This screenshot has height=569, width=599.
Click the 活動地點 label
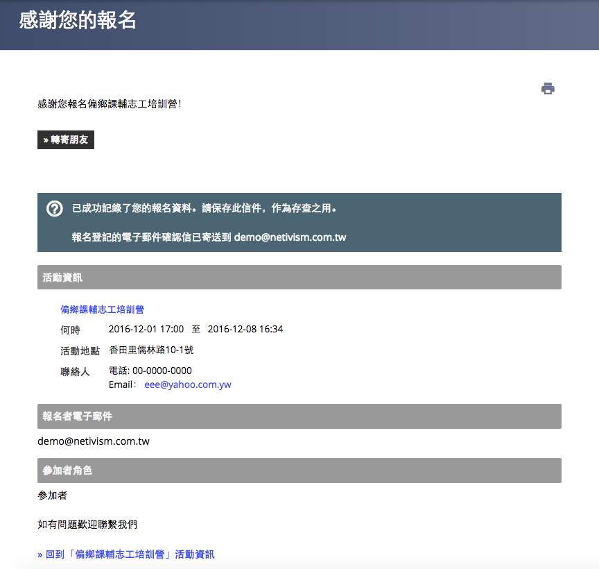click(80, 350)
